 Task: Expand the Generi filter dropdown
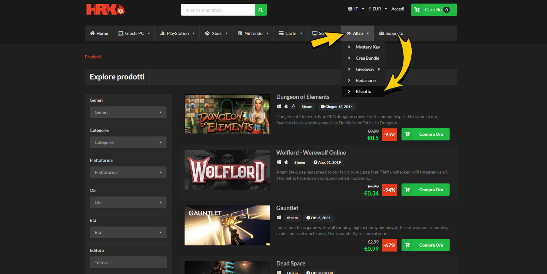(128, 112)
